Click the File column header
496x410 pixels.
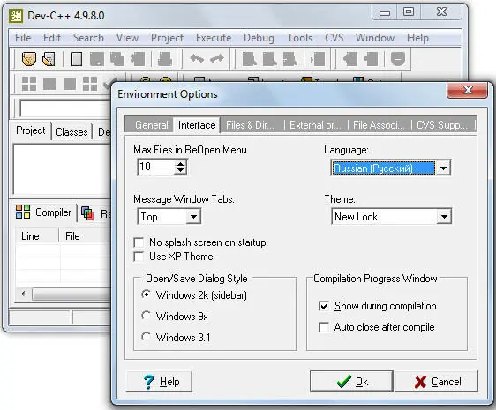(x=86, y=235)
